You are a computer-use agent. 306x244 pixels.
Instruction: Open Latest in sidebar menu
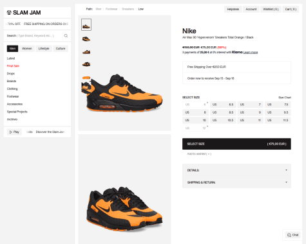pos(11,58)
